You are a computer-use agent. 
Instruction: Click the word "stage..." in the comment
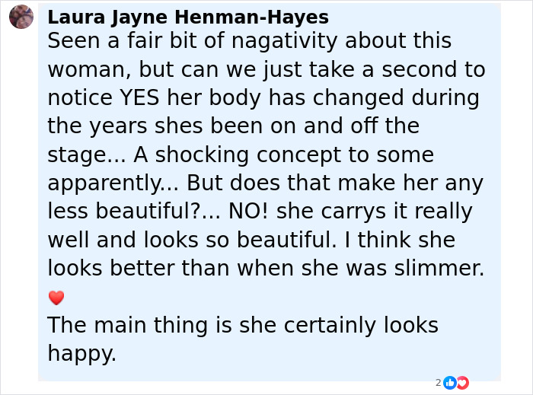pos(86,155)
